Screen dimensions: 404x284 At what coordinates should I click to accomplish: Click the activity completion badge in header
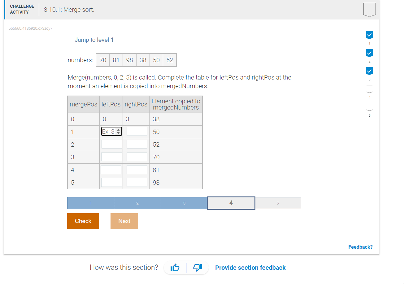tap(370, 9)
